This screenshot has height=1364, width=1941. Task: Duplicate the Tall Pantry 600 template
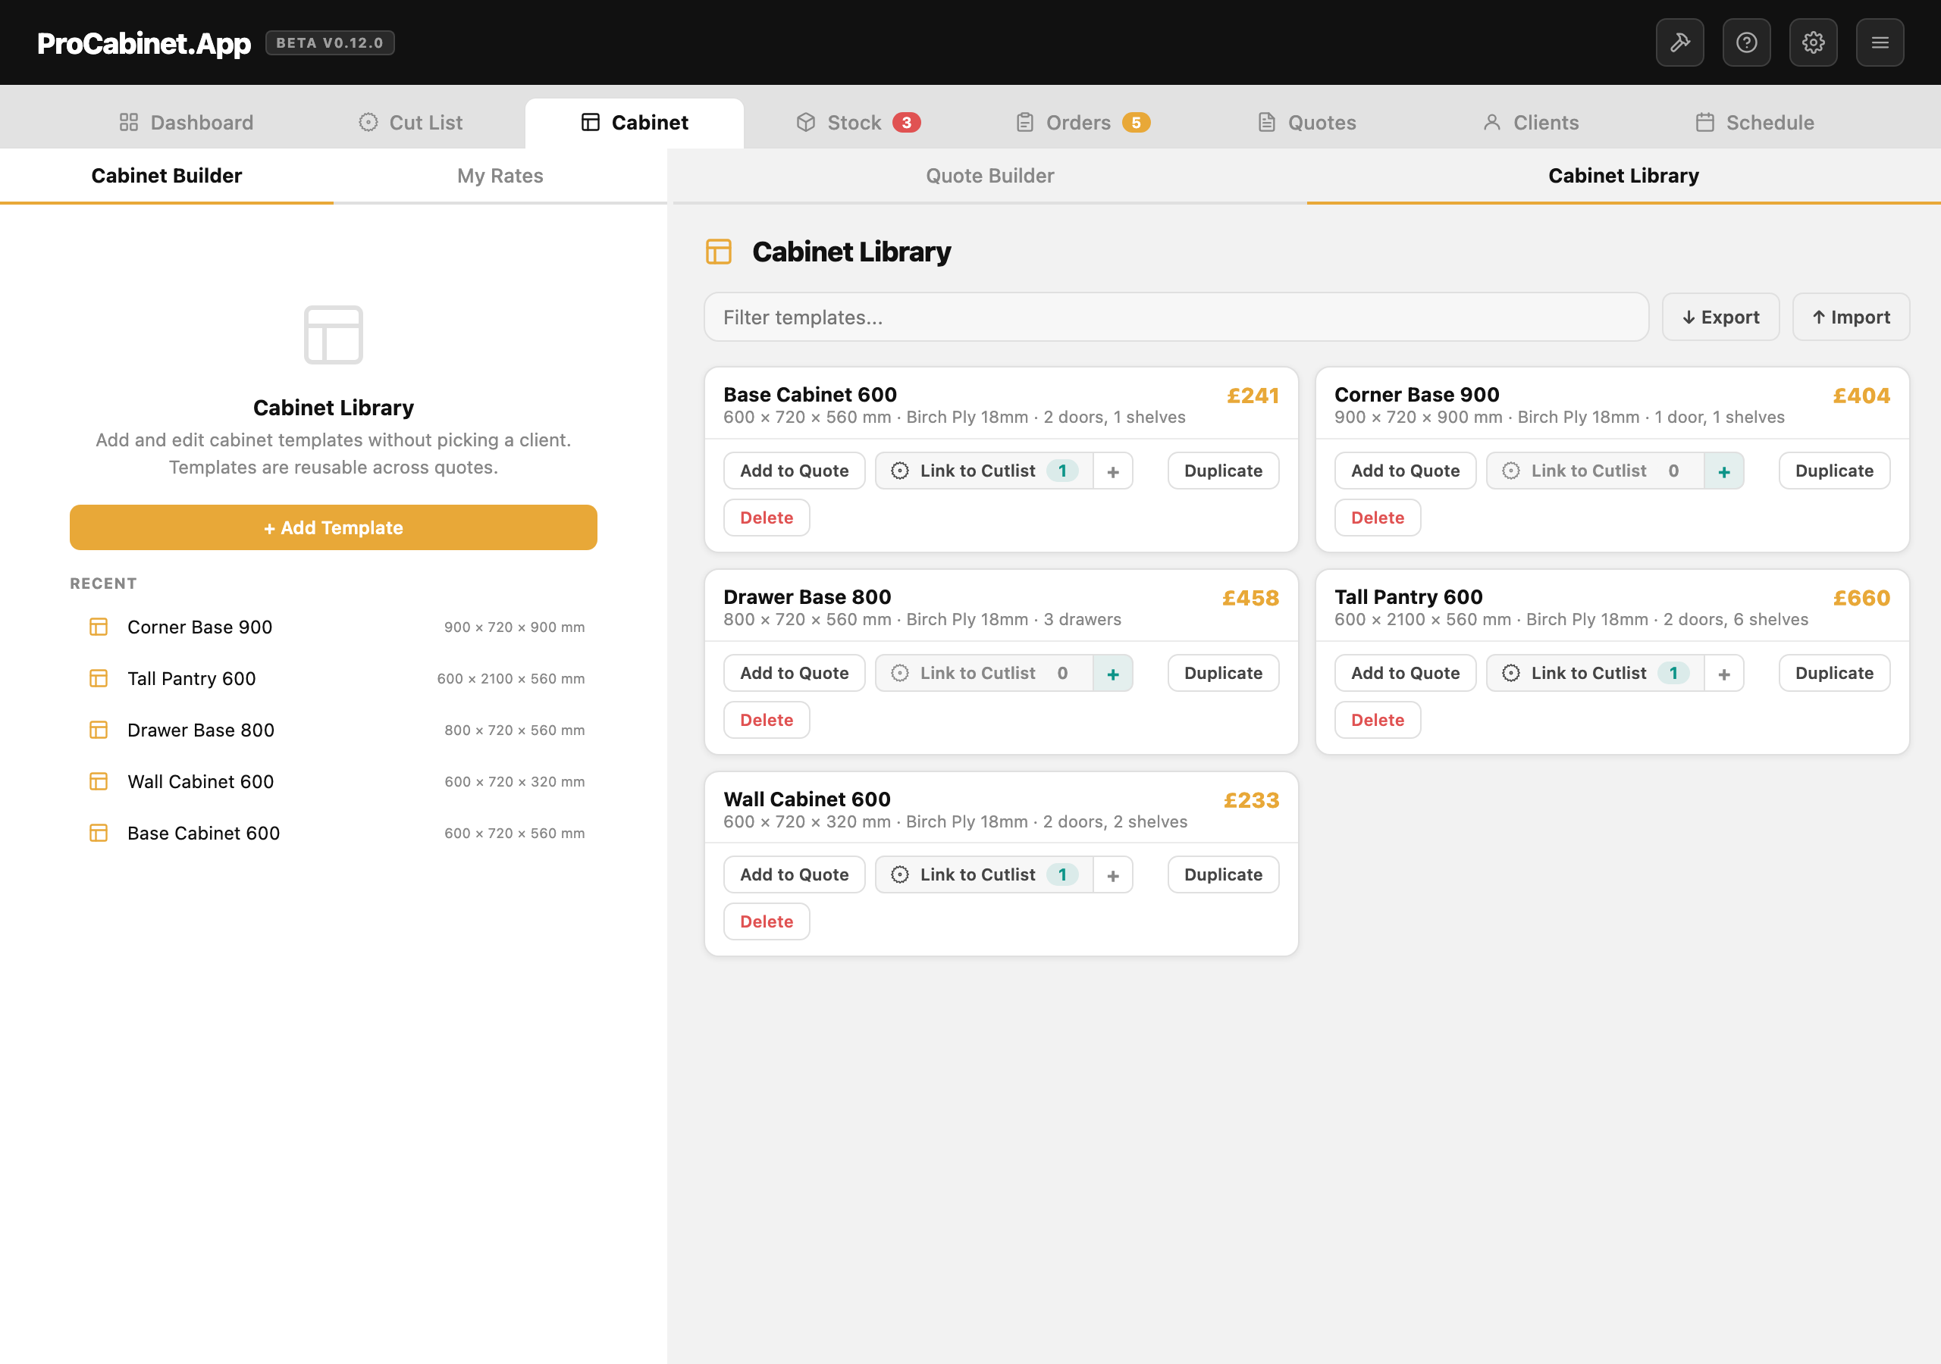pyautogui.click(x=1835, y=673)
